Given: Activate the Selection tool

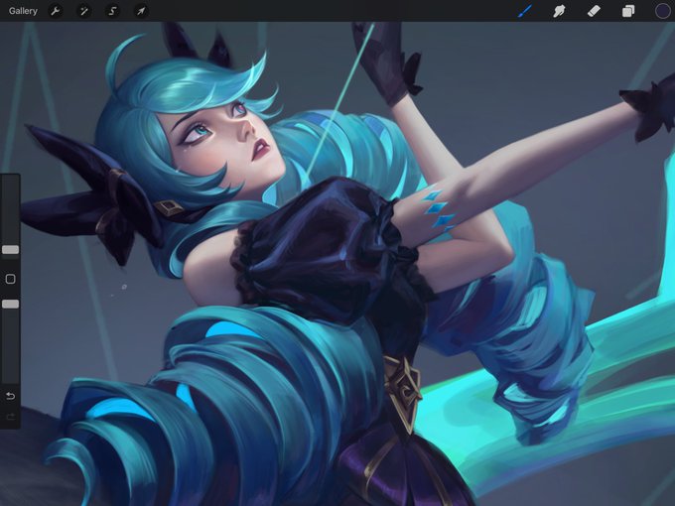Looking at the screenshot, I should [112, 11].
